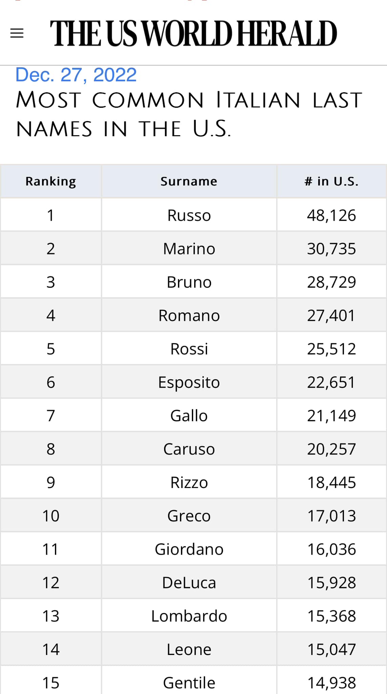Click the Lombardo surname cell

189,616
